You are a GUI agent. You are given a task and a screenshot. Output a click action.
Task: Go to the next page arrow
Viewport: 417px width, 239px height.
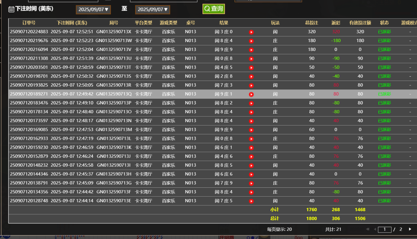click(x=410, y=229)
